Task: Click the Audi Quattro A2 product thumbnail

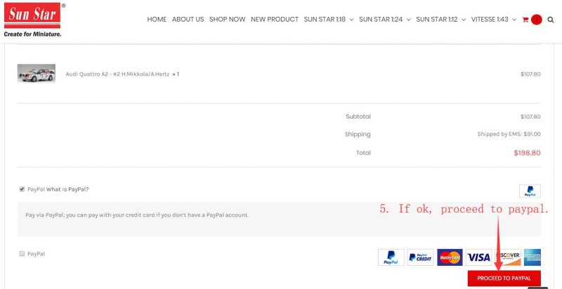Action: point(36,73)
